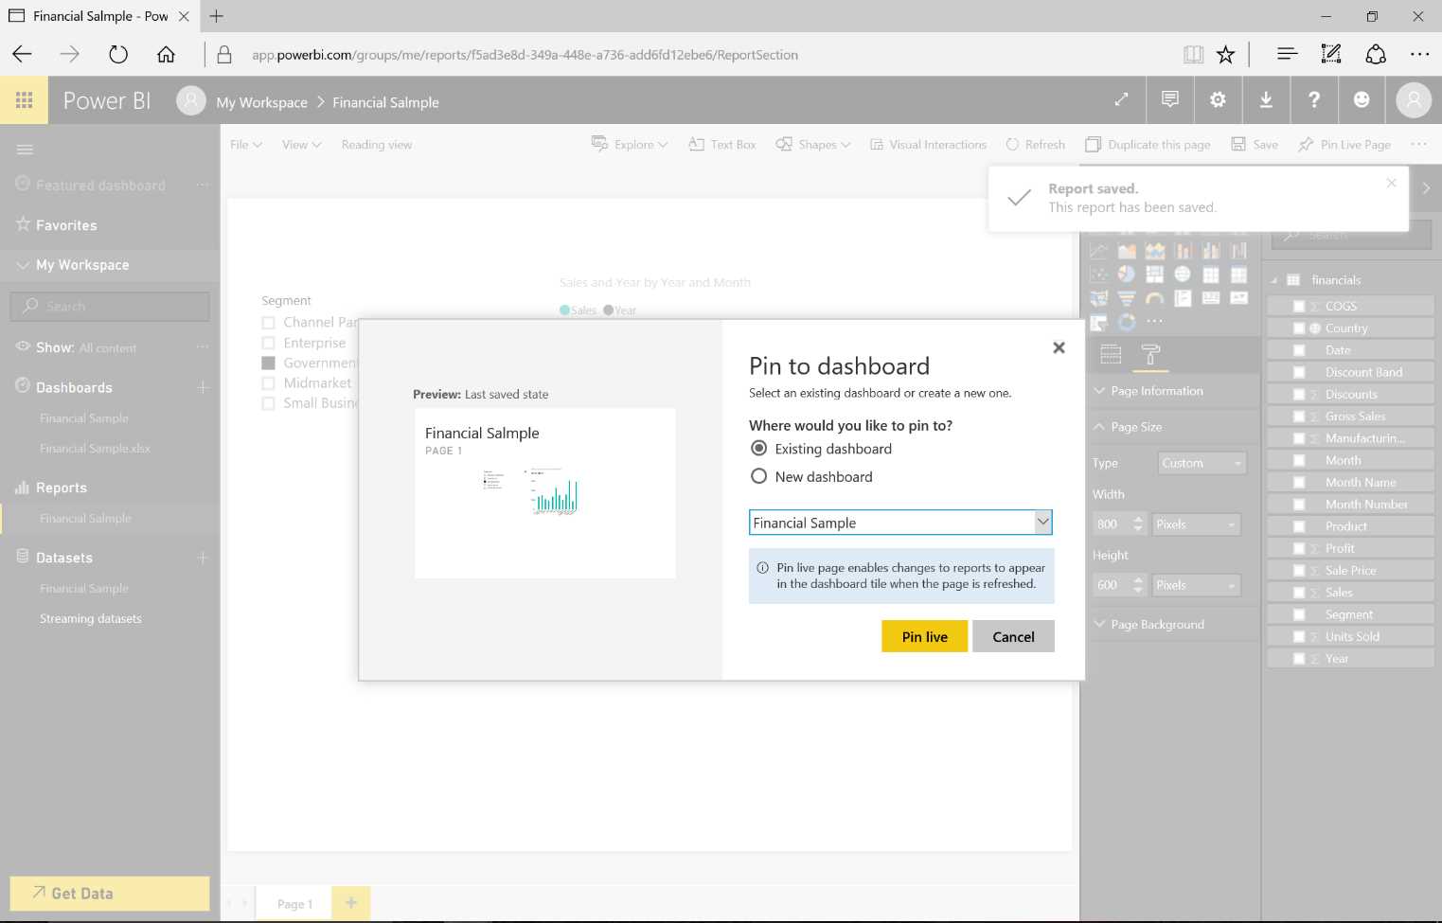Click My Workspace in the breadcrumb
1442x923 pixels.
coord(261,102)
